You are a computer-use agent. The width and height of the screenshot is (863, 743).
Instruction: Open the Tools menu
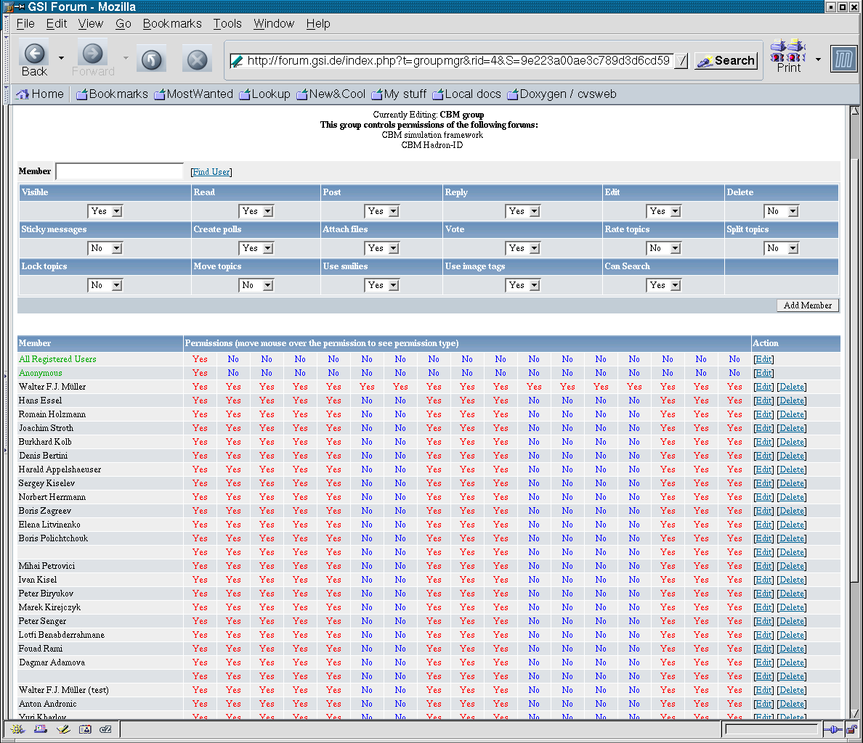[227, 23]
